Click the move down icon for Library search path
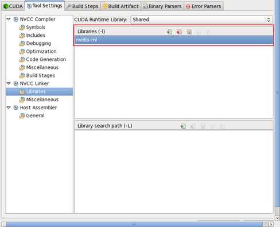The height and width of the screenshot is (227, 280). 222,126
